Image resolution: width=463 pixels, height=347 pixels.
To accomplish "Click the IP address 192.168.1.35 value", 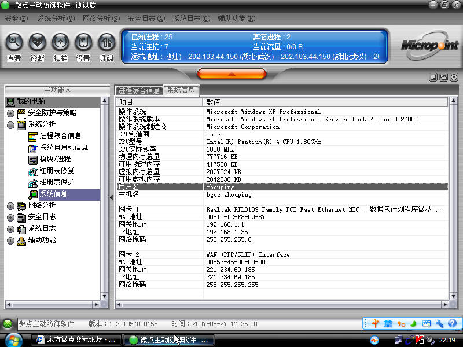I will pyautogui.click(x=227, y=232).
